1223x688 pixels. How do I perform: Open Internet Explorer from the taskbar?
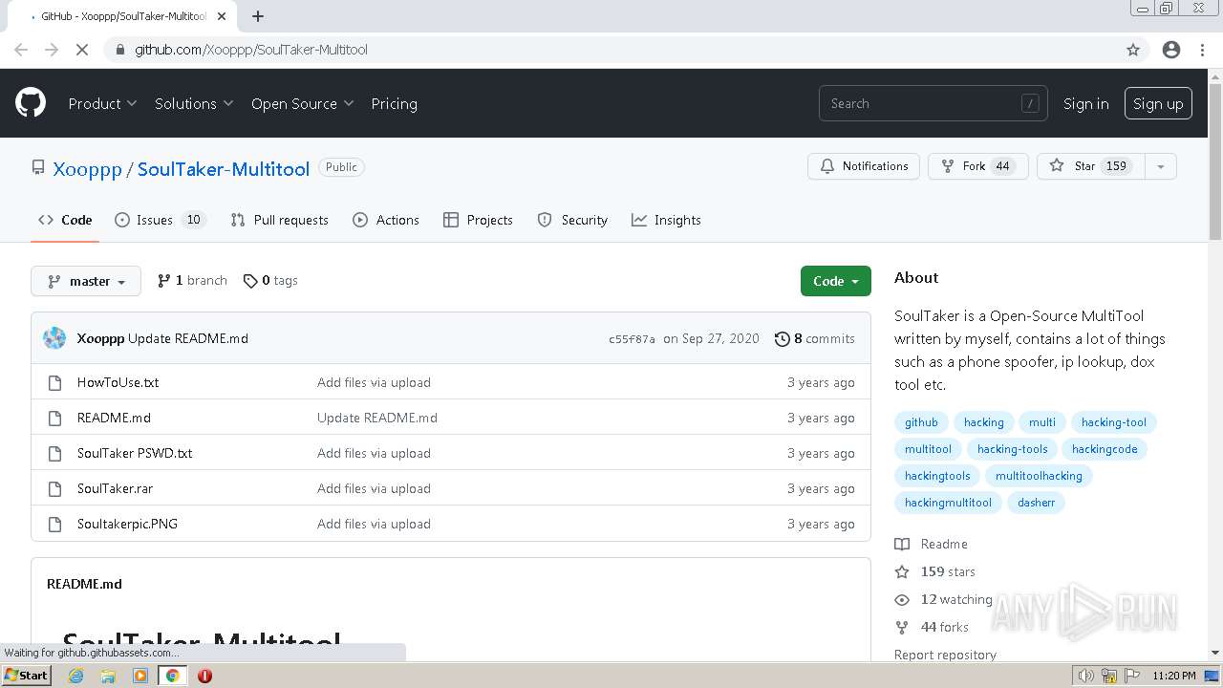[x=75, y=676]
